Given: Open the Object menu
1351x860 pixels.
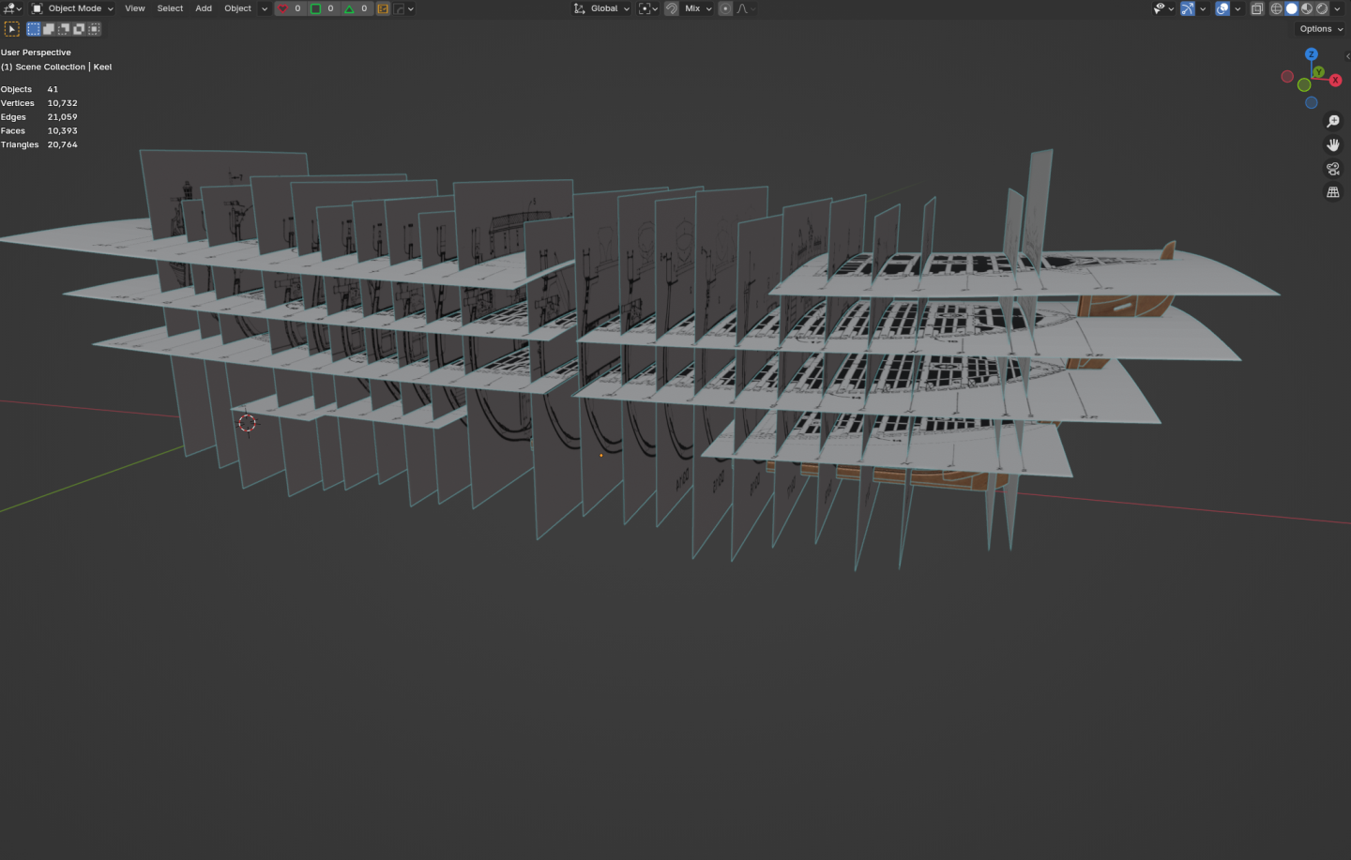Looking at the screenshot, I should point(237,8).
